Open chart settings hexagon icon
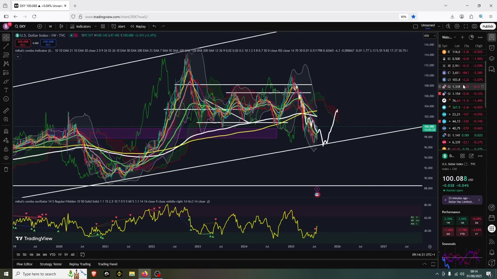This screenshot has width=497, height=279. [457, 26]
